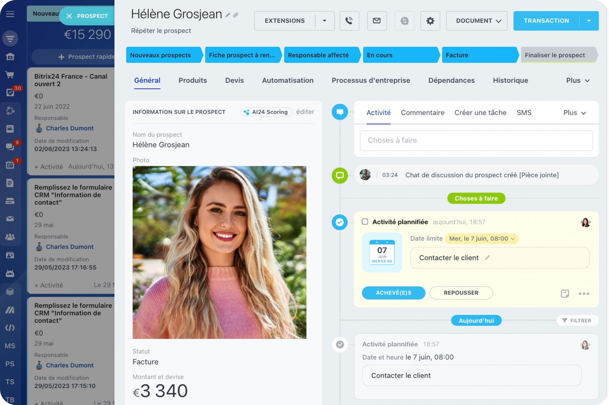Click the ACHEVÉ(E)S button

click(393, 293)
